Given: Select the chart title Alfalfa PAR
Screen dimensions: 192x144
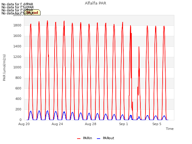Looking at the screenshot, I should coord(95,3).
